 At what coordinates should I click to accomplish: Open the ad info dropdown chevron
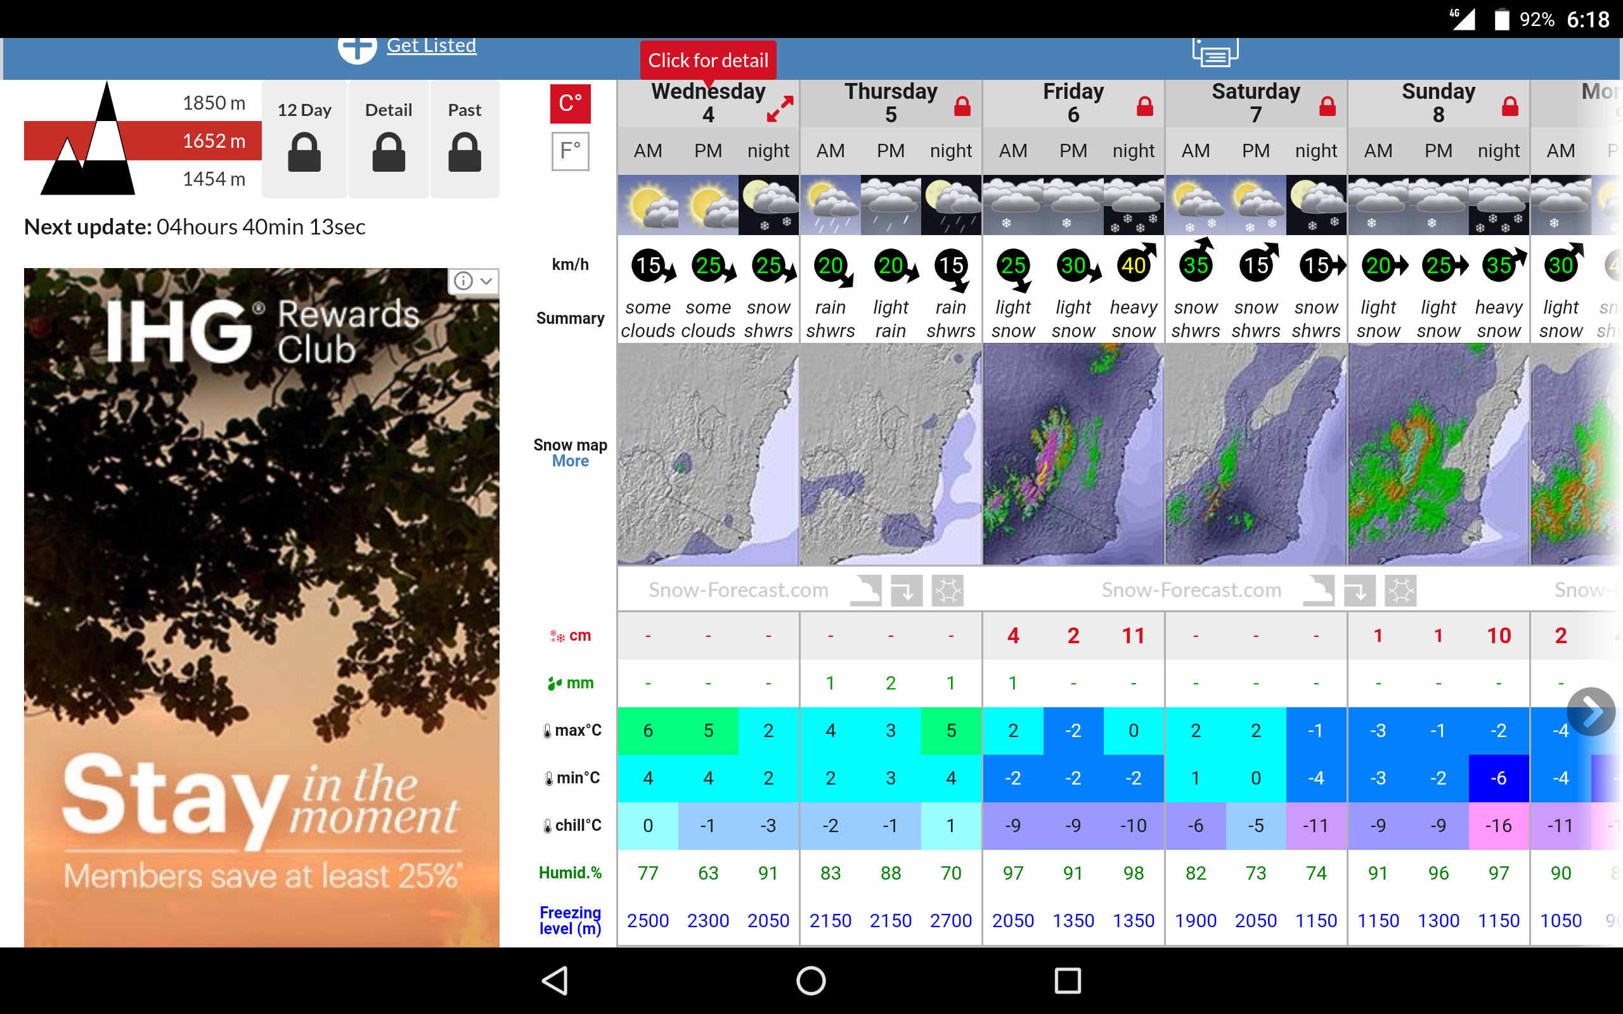[x=487, y=281]
